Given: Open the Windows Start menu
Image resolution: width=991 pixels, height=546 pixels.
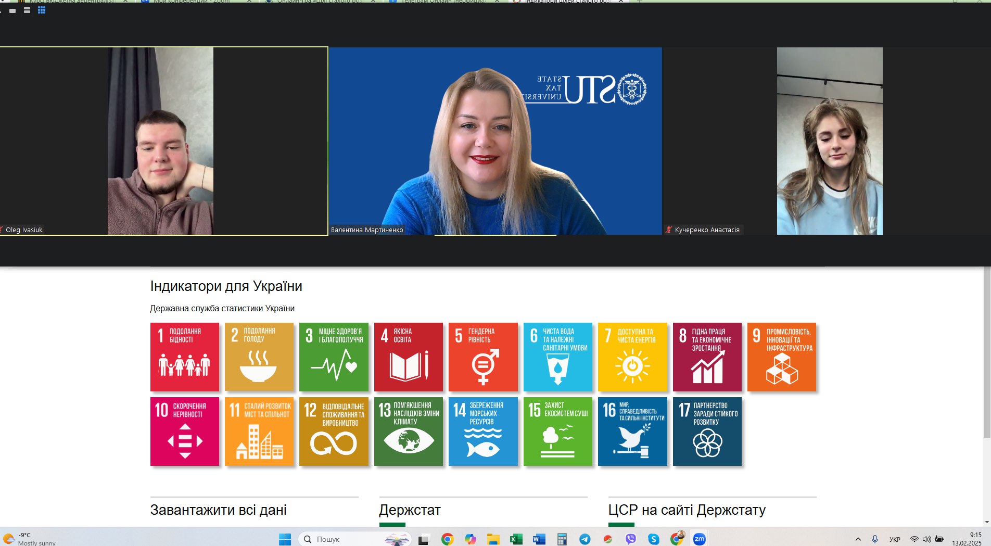Looking at the screenshot, I should click(x=285, y=539).
